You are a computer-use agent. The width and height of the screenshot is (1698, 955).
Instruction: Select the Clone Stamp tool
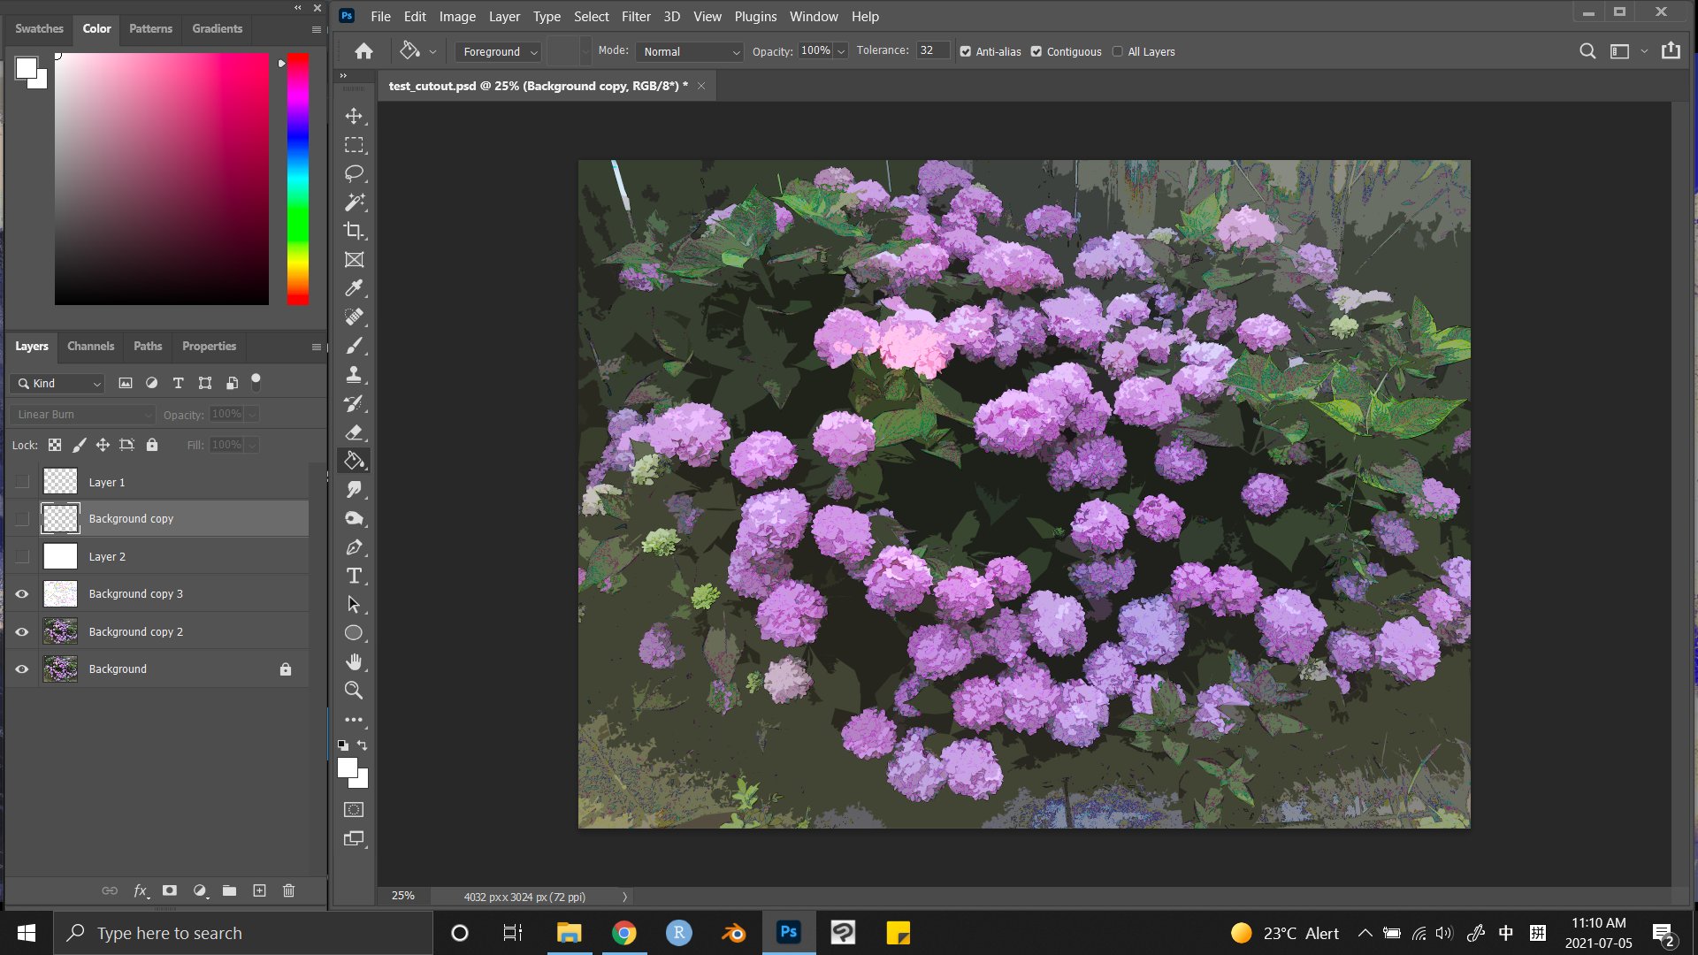354,374
